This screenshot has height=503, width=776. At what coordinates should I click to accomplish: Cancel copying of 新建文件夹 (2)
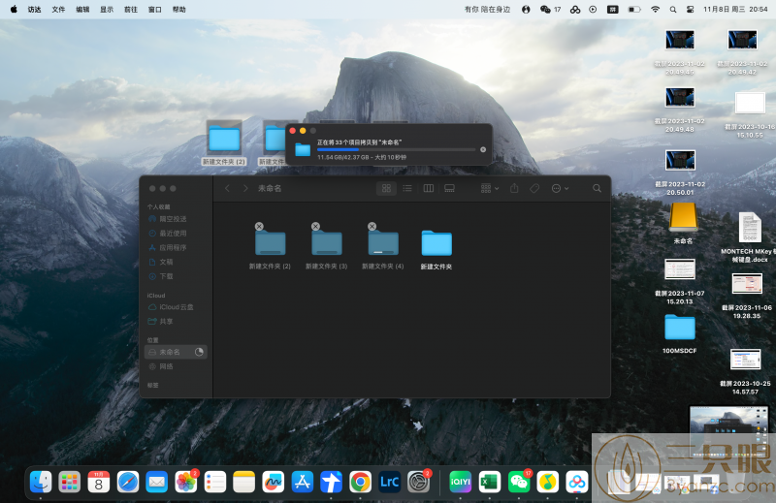[x=259, y=226]
